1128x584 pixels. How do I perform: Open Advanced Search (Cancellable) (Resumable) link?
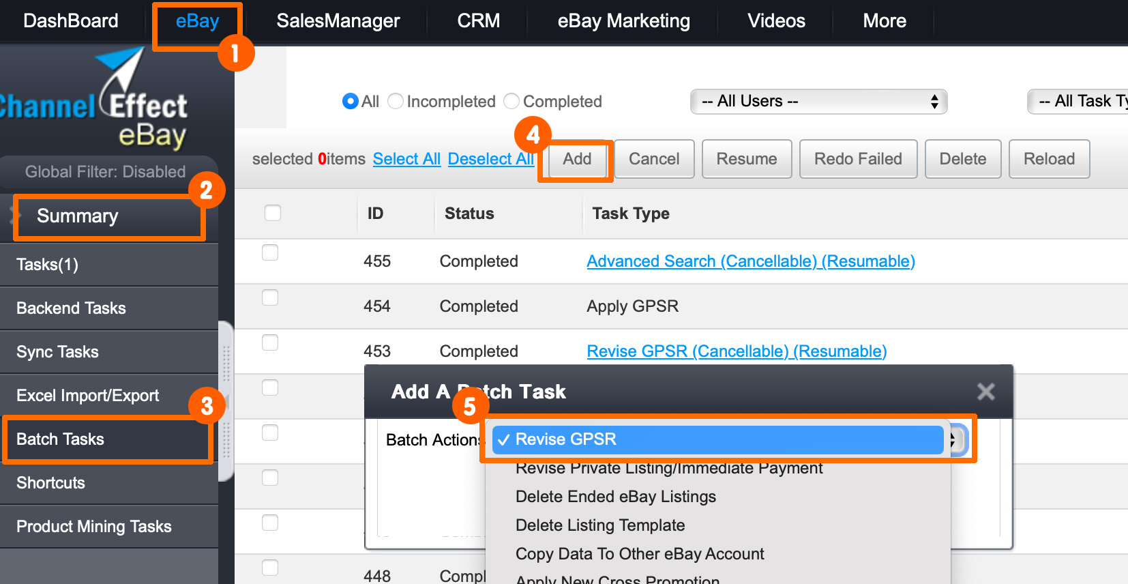[751, 261]
